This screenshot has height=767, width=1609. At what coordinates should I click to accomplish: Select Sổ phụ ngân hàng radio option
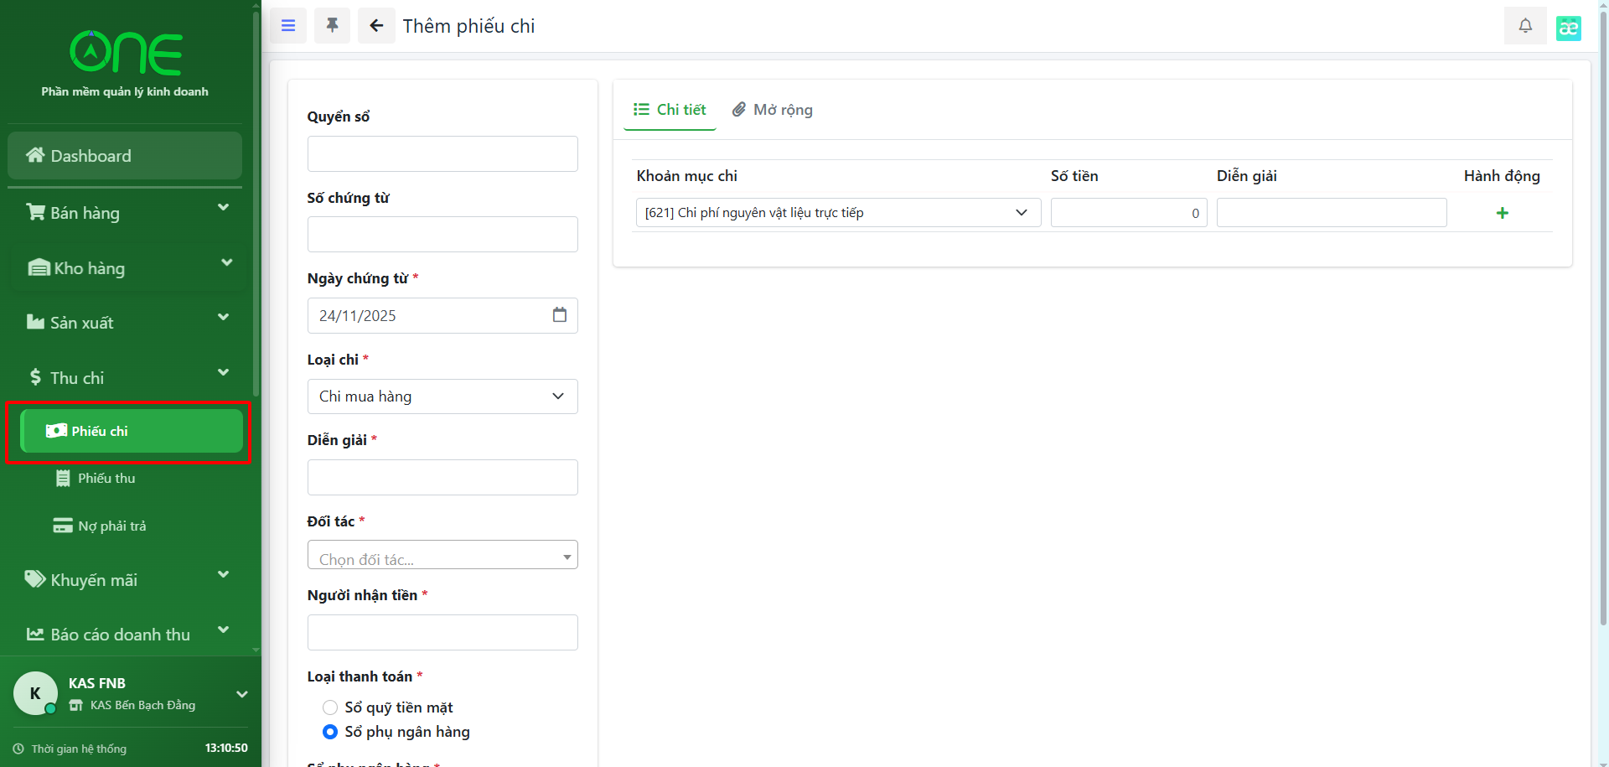coord(330,732)
